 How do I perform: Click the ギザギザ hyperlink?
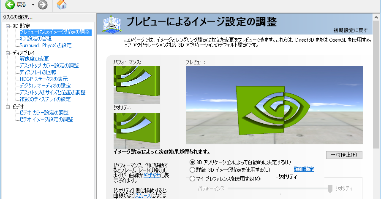pyautogui.click(x=152, y=175)
